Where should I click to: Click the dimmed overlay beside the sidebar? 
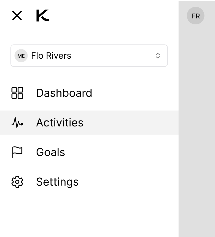click(x=196, y=128)
